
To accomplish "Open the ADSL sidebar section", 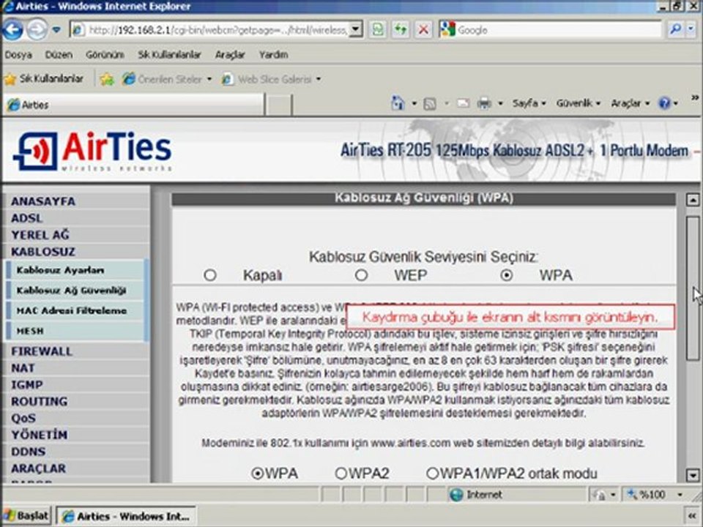I will click(27, 218).
